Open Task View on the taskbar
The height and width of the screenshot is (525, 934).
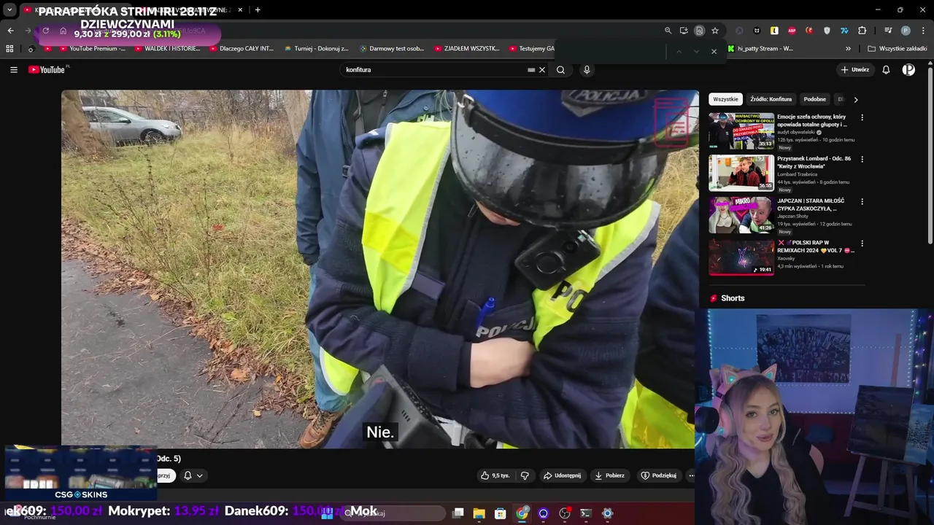point(458,513)
